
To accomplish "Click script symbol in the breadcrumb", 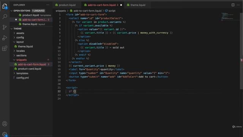I will coord(112,11).
